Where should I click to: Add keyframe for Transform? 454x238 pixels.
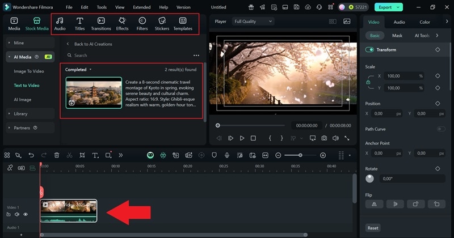[438, 50]
